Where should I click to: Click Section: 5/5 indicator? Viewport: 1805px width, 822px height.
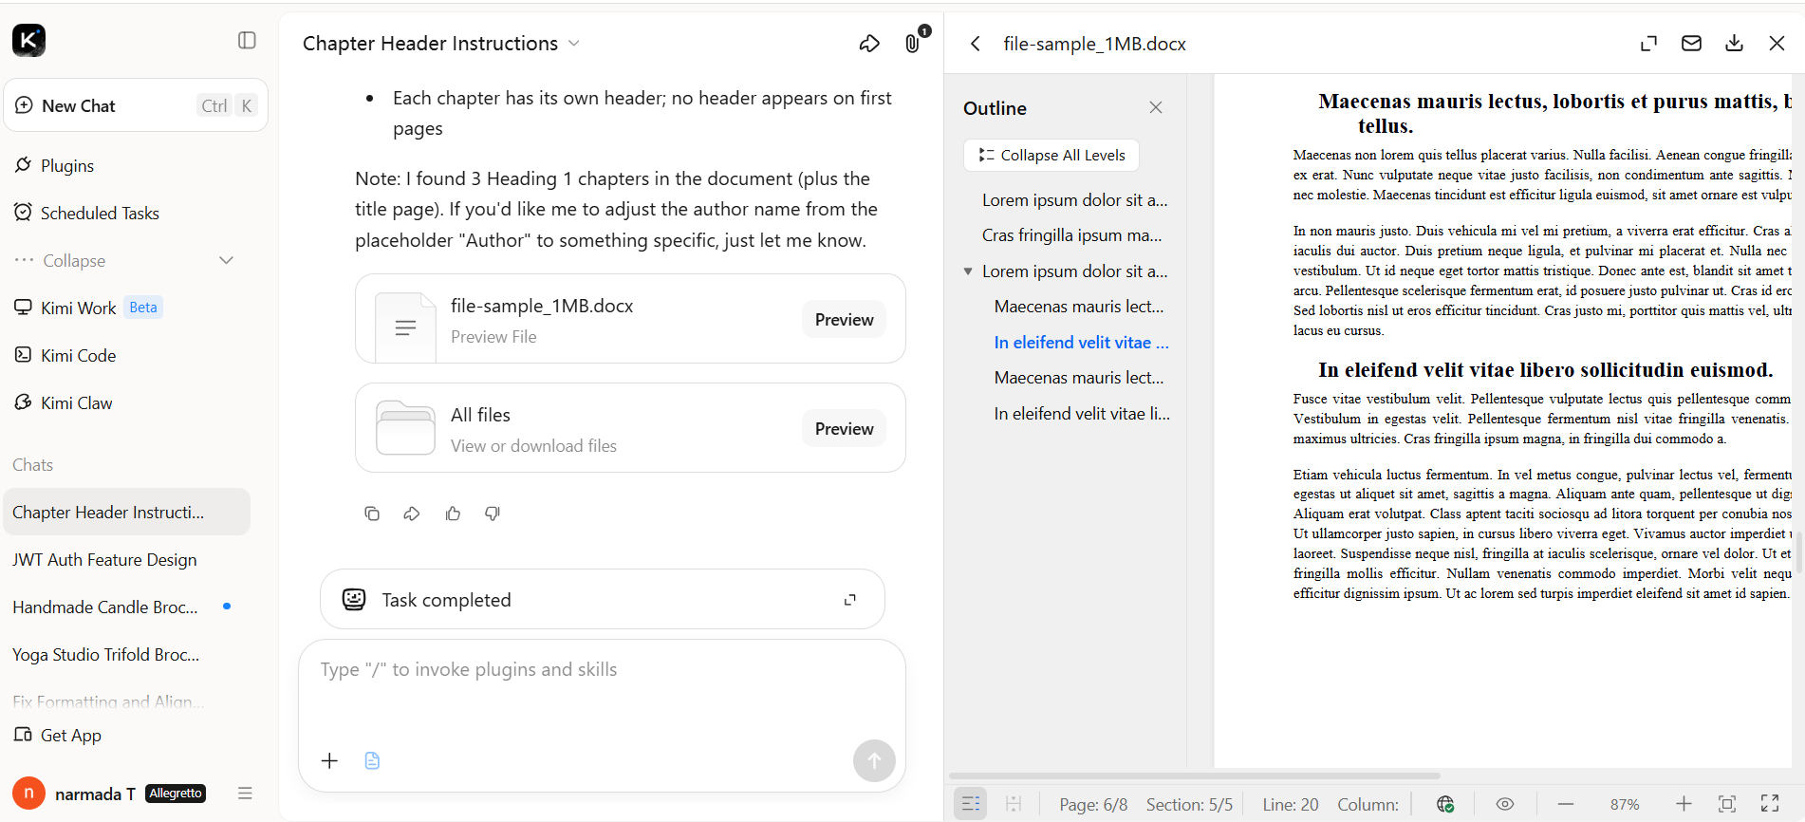point(1189,804)
